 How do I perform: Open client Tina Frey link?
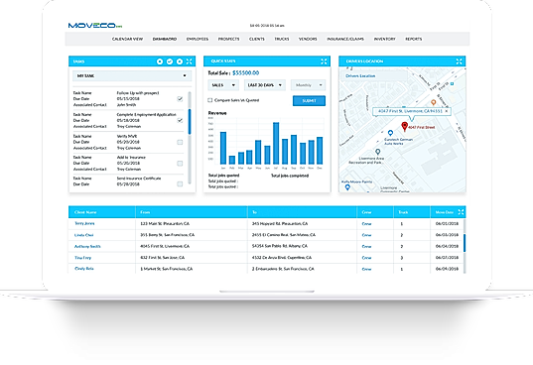click(83, 258)
